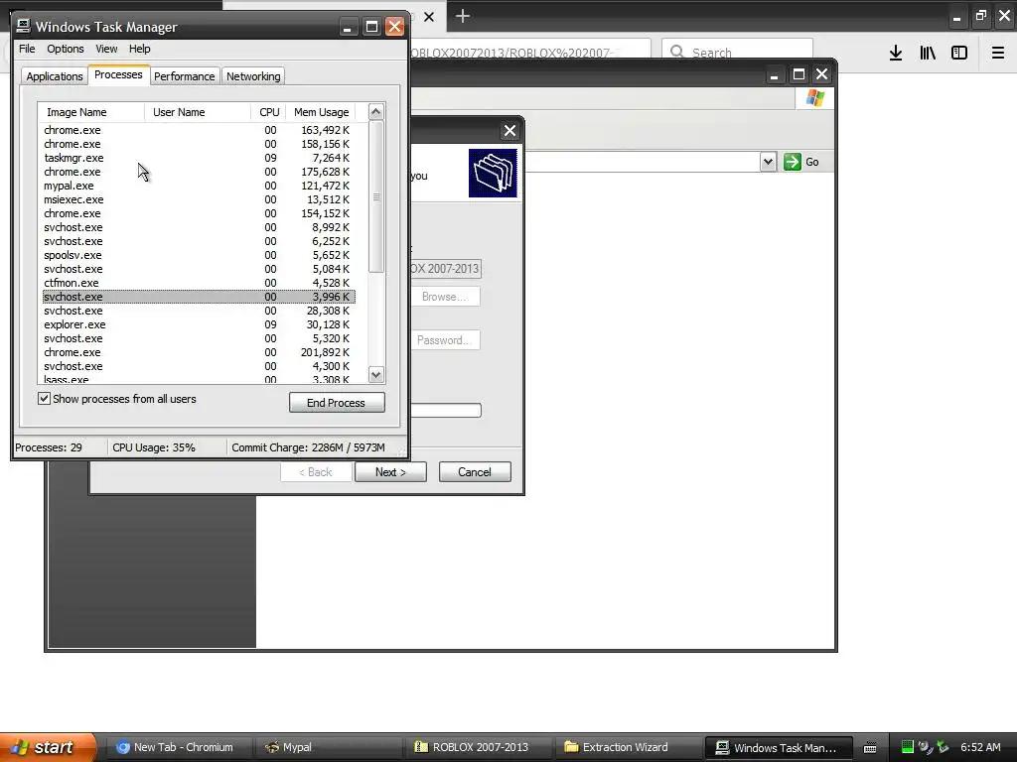Toggle Show processes from all users checkbox
Screen dimensions: 1017x762
(x=44, y=399)
